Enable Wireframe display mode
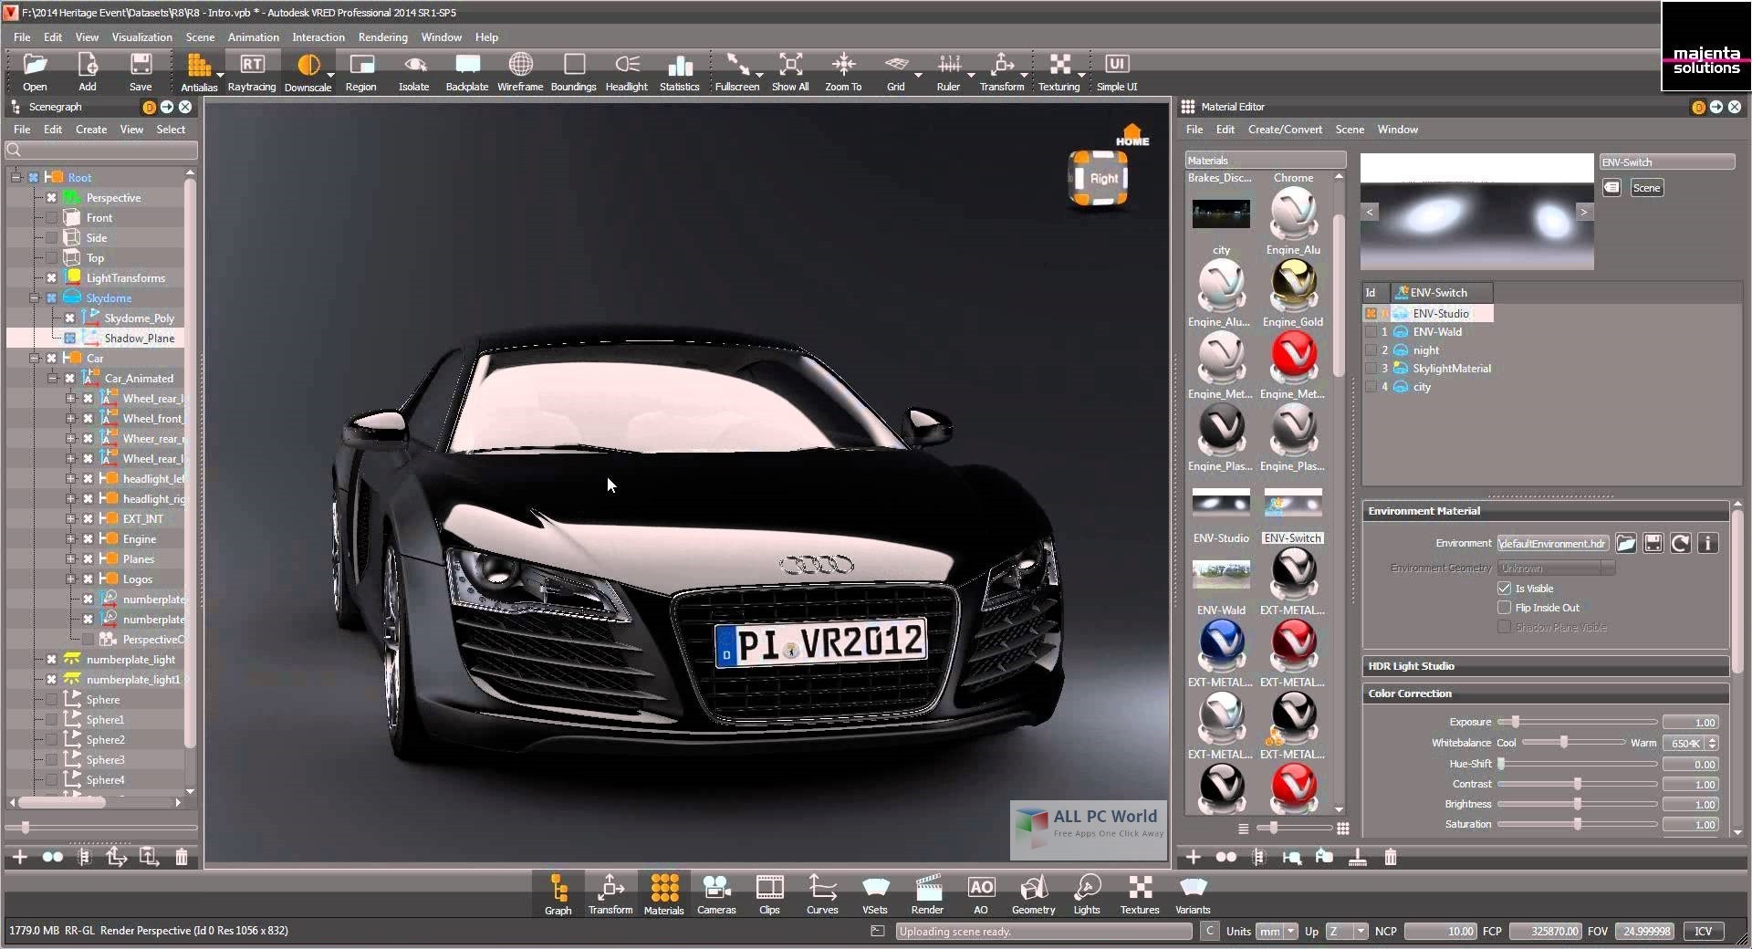Image resolution: width=1752 pixels, height=949 pixels. [520, 71]
